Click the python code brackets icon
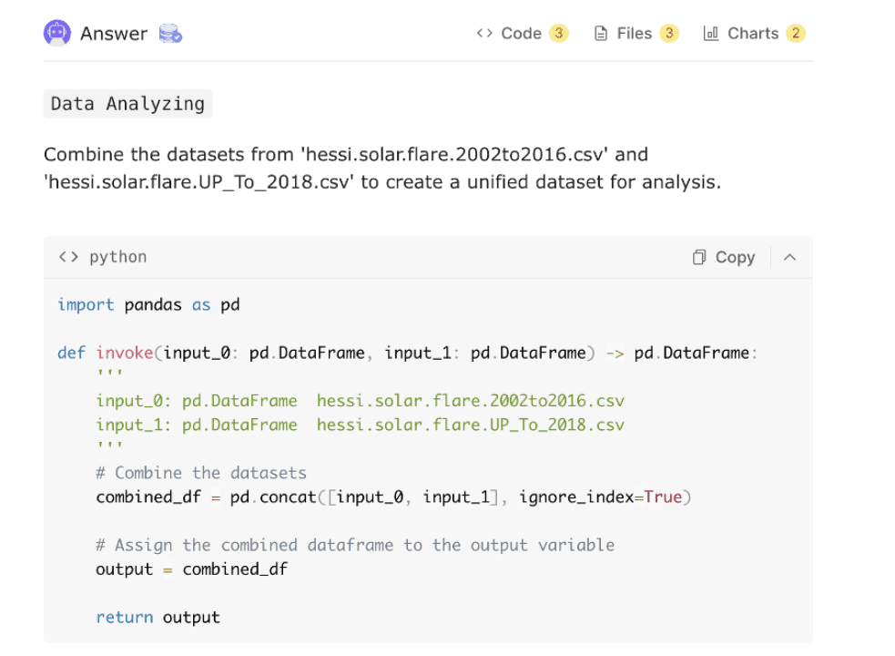The image size is (895, 656). coord(68,257)
